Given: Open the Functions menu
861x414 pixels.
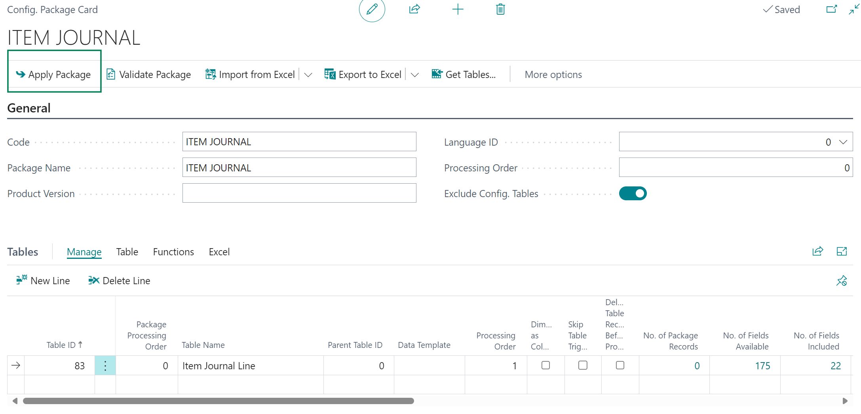Looking at the screenshot, I should tap(173, 252).
